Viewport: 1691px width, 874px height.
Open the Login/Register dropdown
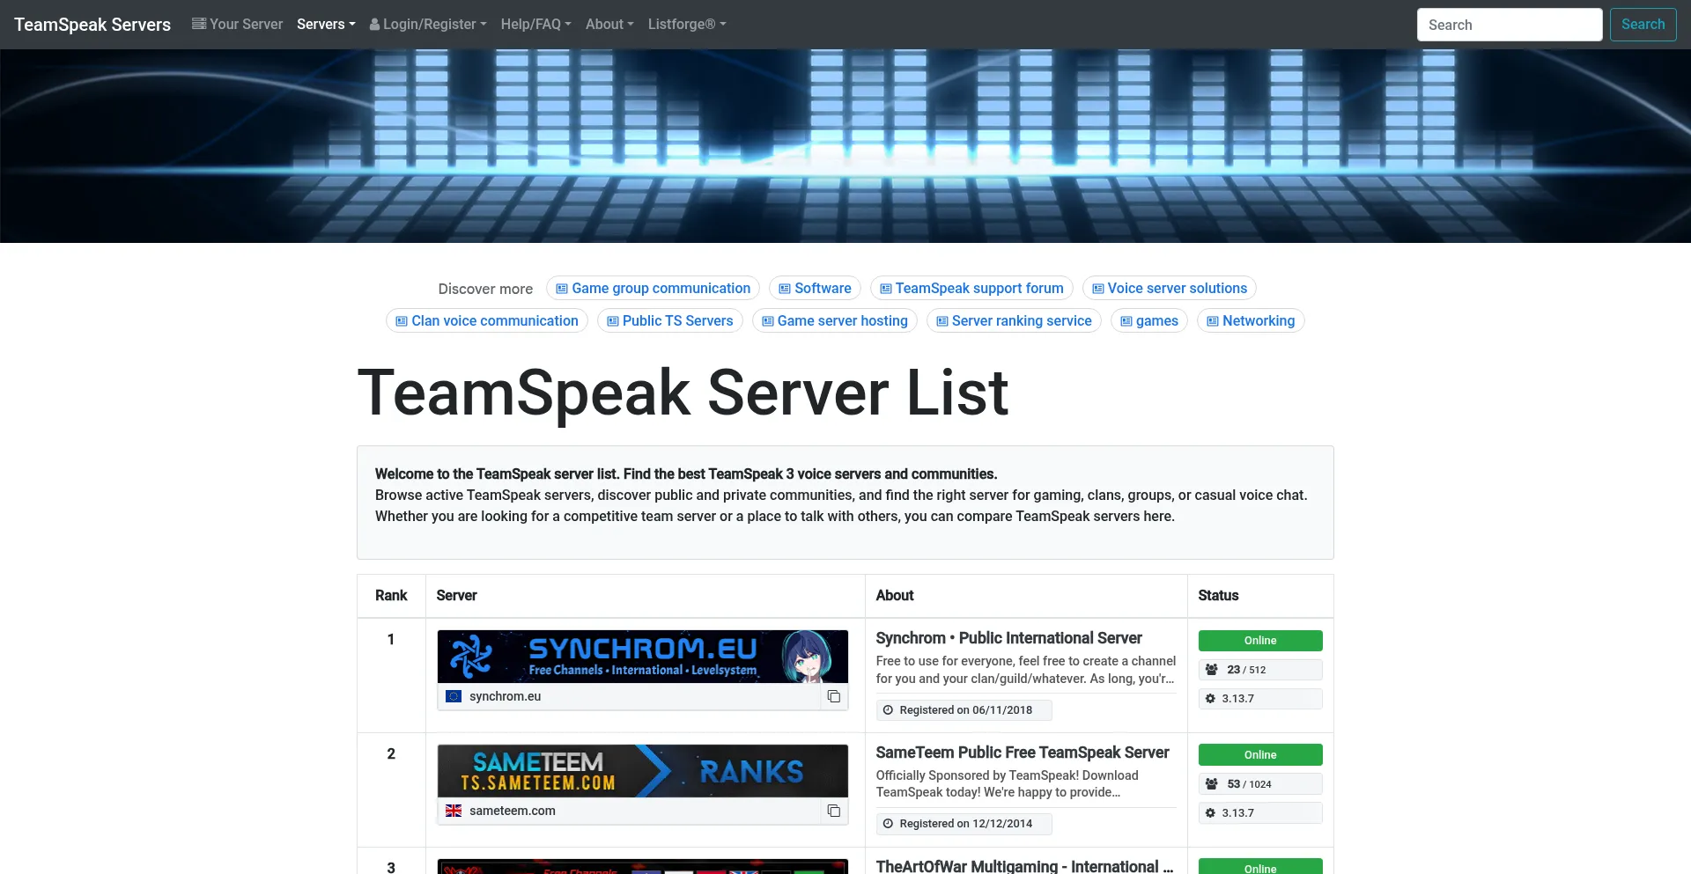tap(428, 25)
